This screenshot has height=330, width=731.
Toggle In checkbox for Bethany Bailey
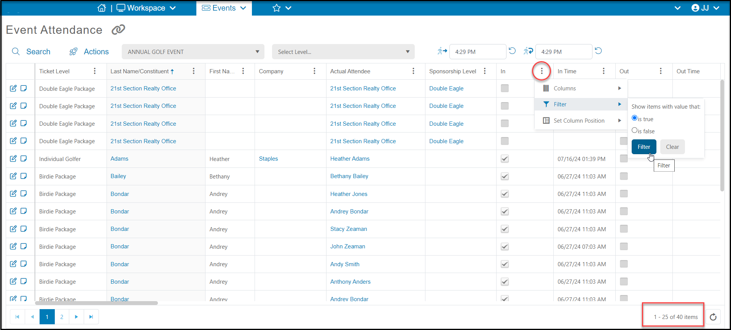point(505,176)
